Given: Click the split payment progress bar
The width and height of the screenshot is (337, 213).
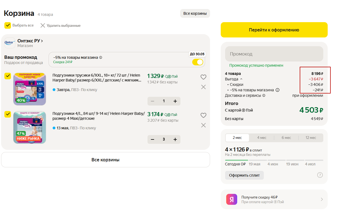Looking at the screenshot, I should pos(274,160).
